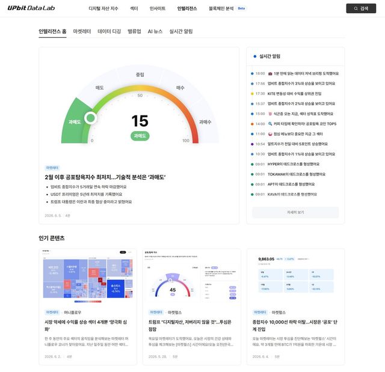Click the green 과매도 badge under 15
385x372 pixels.
coord(140,136)
